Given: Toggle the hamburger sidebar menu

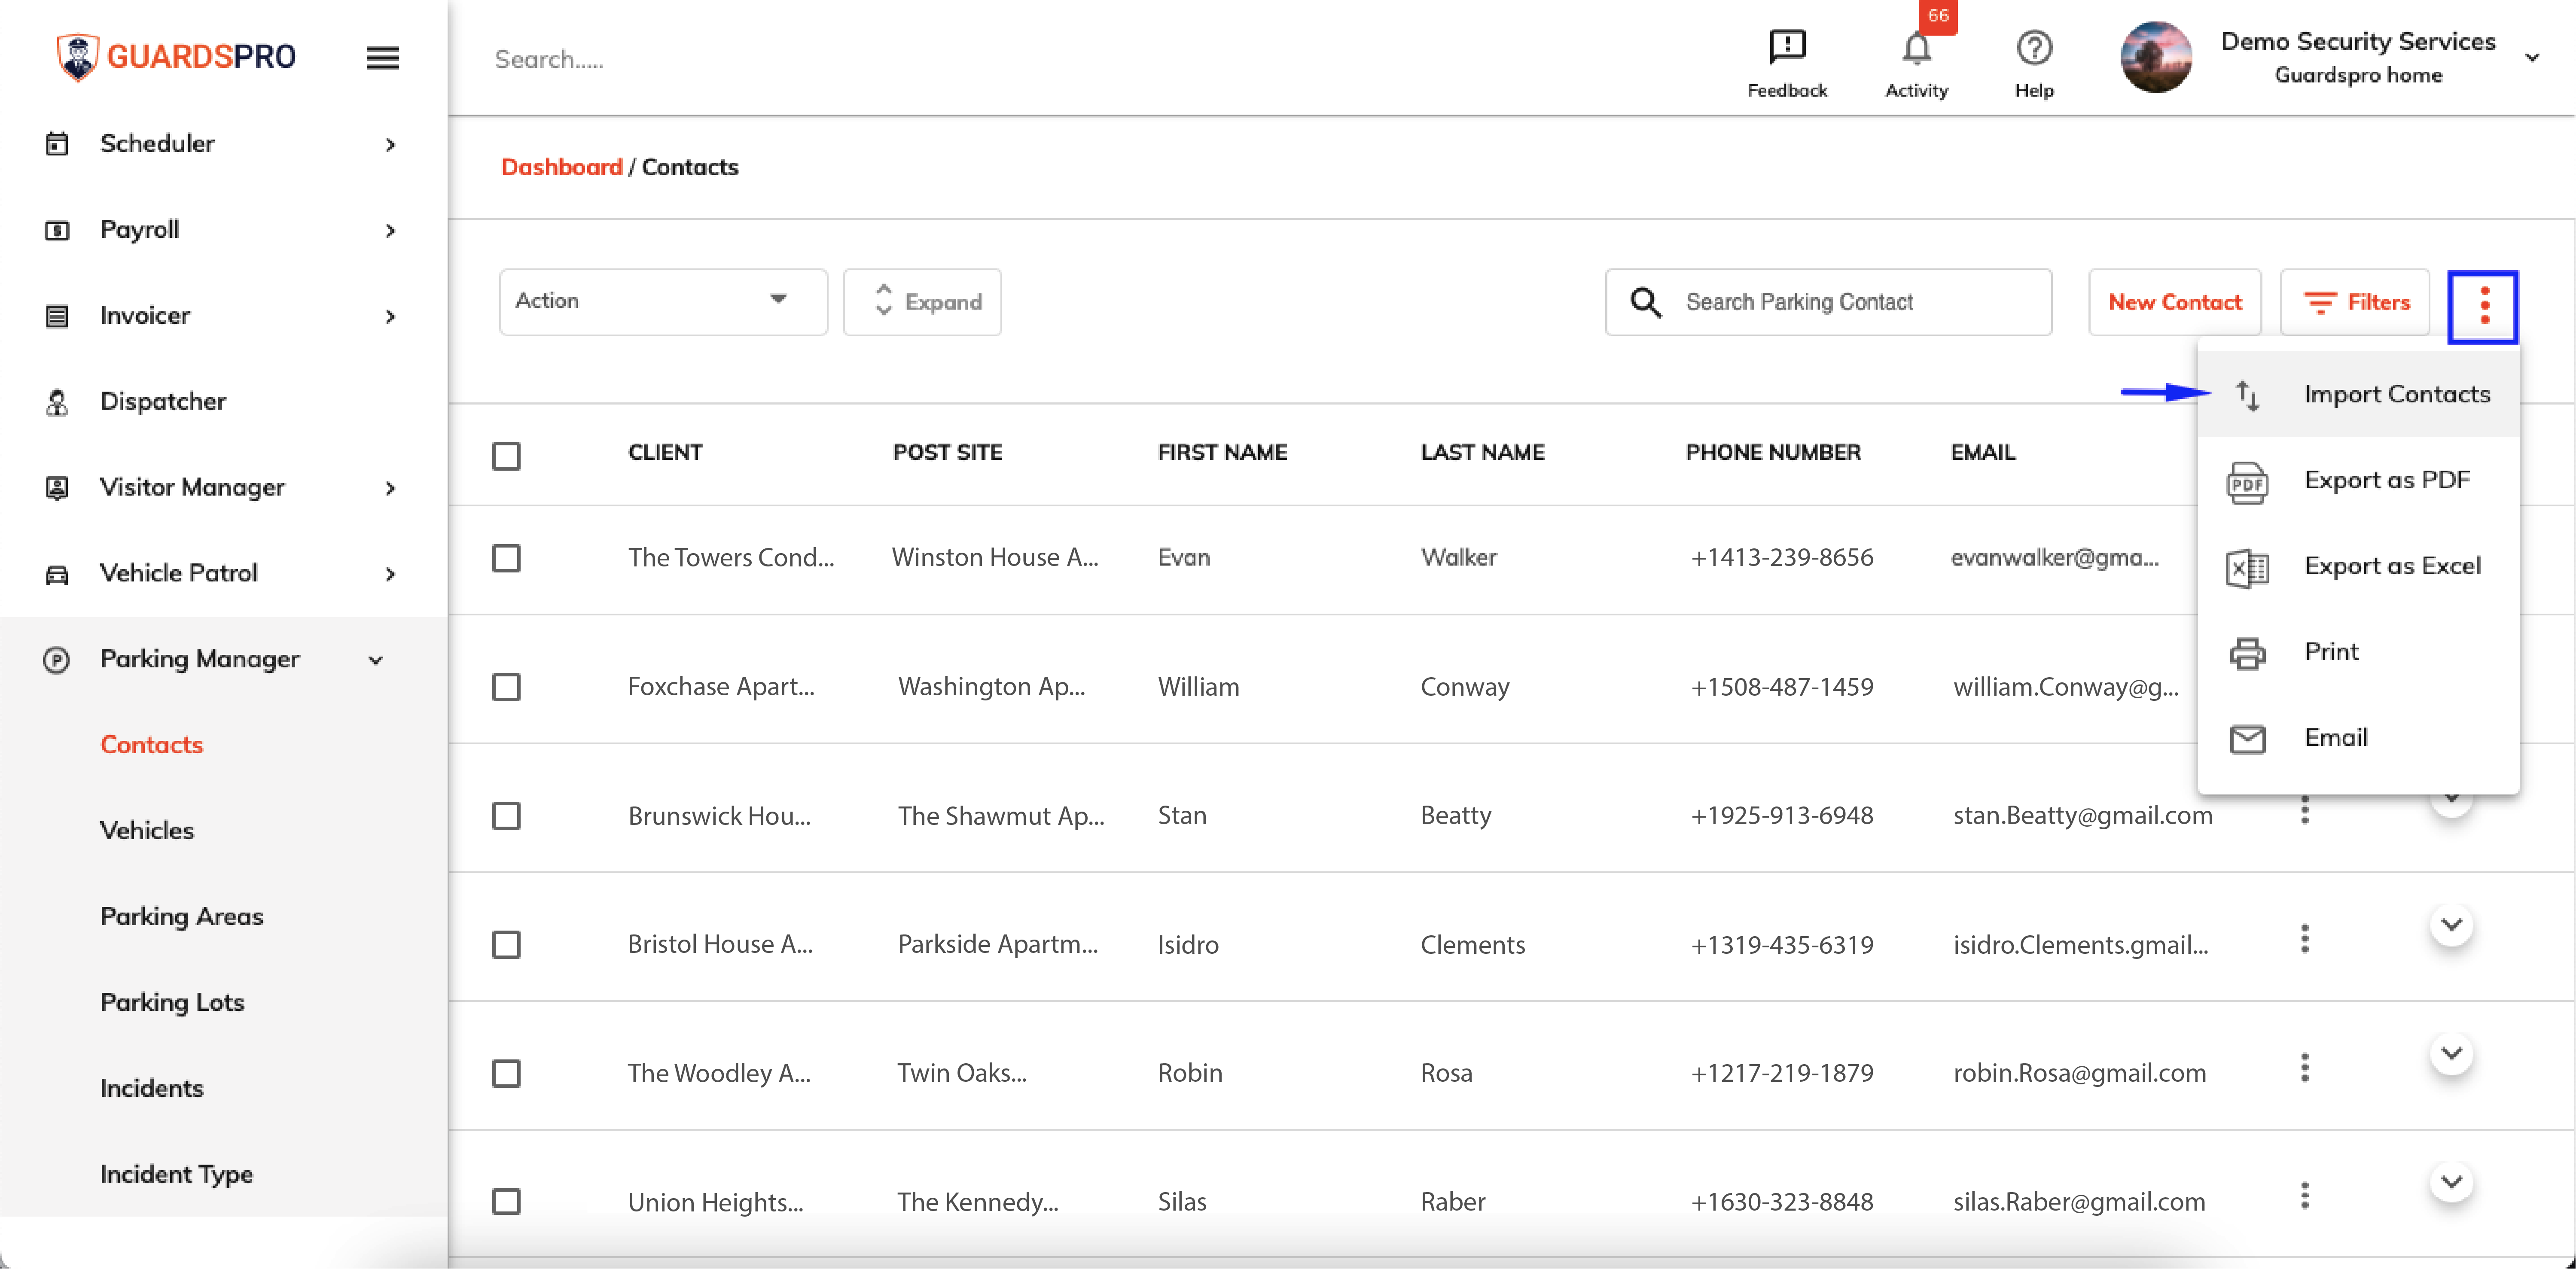Looking at the screenshot, I should [x=382, y=58].
